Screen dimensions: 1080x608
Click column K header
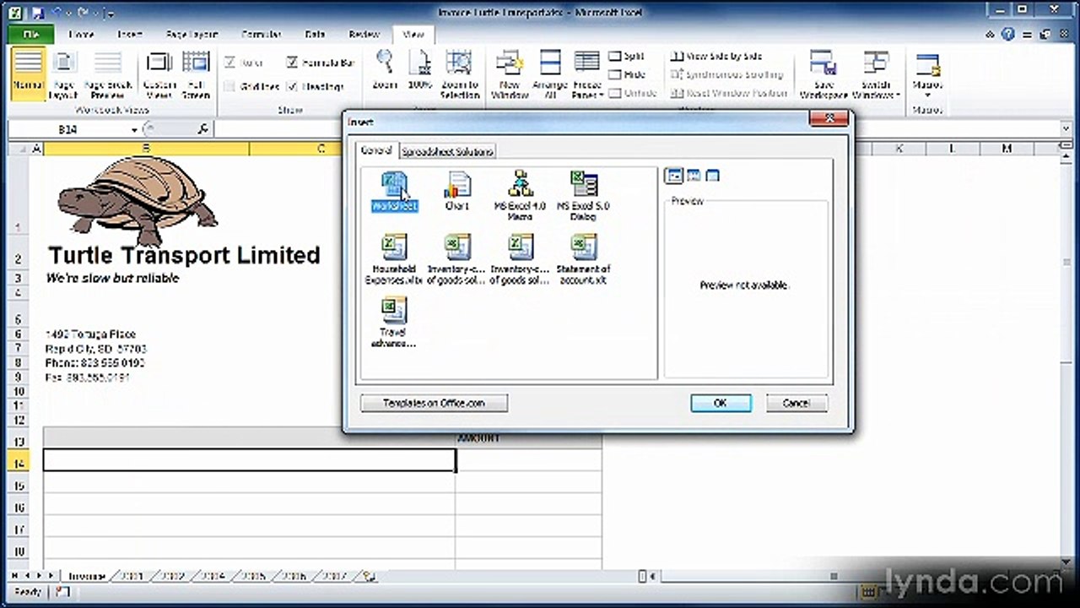click(x=899, y=149)
